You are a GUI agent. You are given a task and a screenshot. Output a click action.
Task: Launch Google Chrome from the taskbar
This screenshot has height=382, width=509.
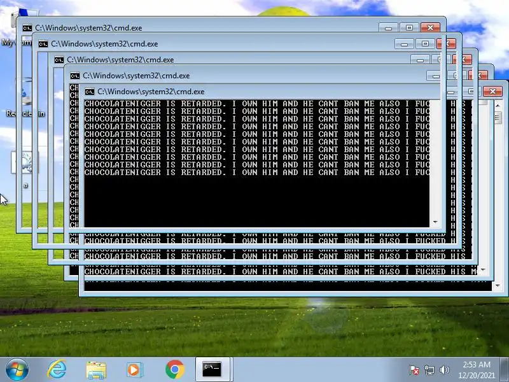point(174,370)
